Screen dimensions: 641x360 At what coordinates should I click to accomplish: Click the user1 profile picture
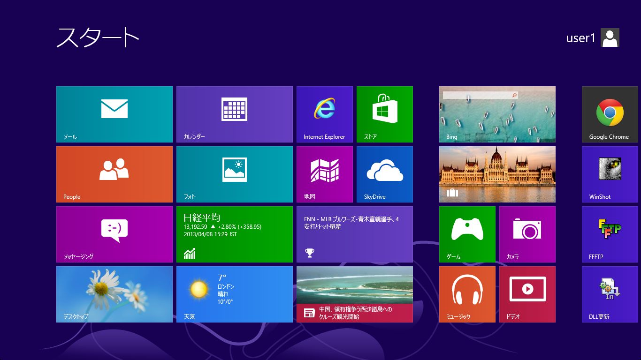click(x=610, y=37)
